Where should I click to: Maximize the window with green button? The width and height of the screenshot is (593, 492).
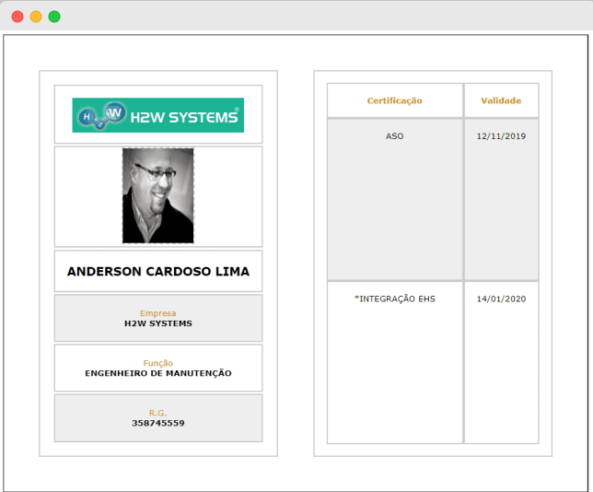54,17
